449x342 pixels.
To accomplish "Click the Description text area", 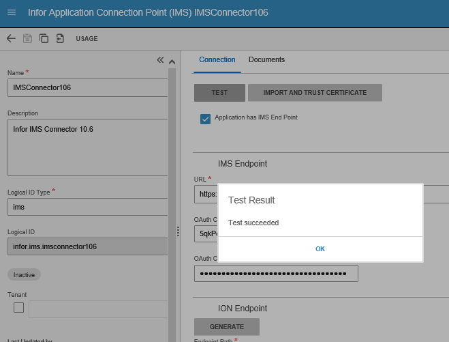I will coord(88,147).
